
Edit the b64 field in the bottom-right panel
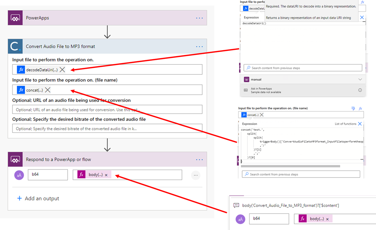point(269,219)
